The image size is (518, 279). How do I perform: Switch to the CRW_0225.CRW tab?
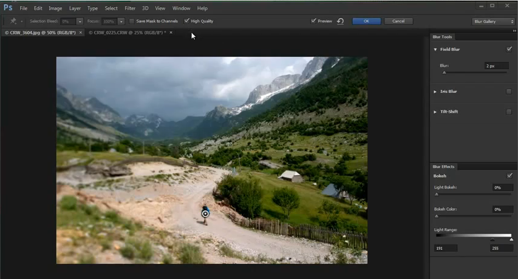127,33
